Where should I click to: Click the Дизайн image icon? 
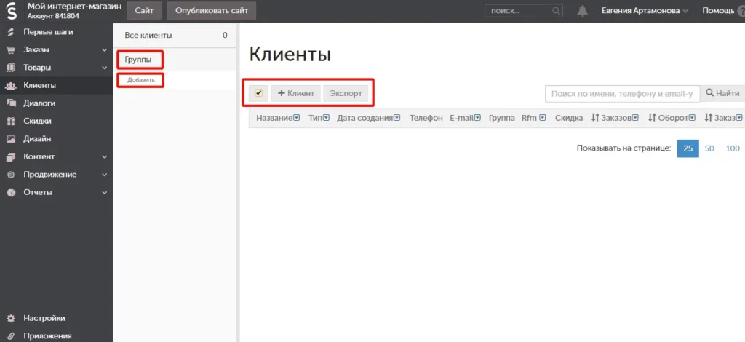tap(10, 139)
